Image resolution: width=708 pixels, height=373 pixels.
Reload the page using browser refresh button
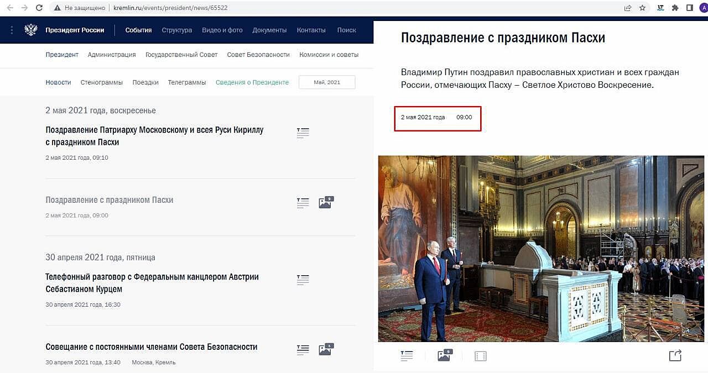point(39,8)
